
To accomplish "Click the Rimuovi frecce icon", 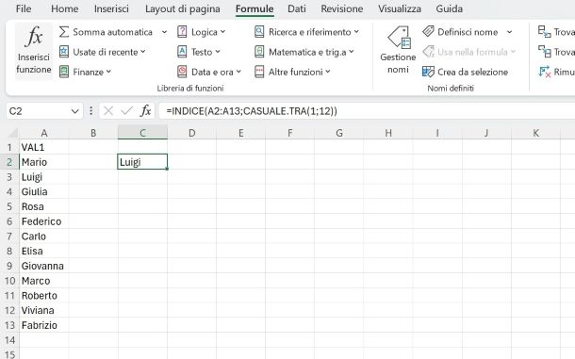I will pyautogui.click(x=544, y=72).
